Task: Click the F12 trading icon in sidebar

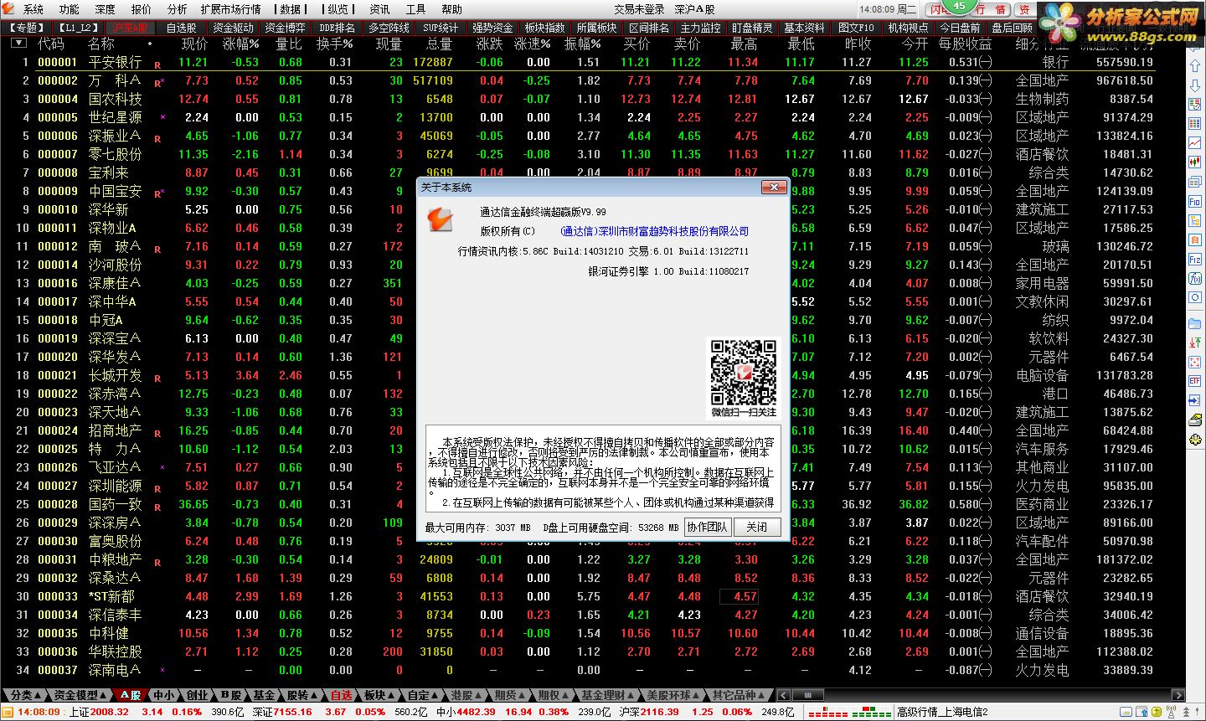Action: 1195,260
